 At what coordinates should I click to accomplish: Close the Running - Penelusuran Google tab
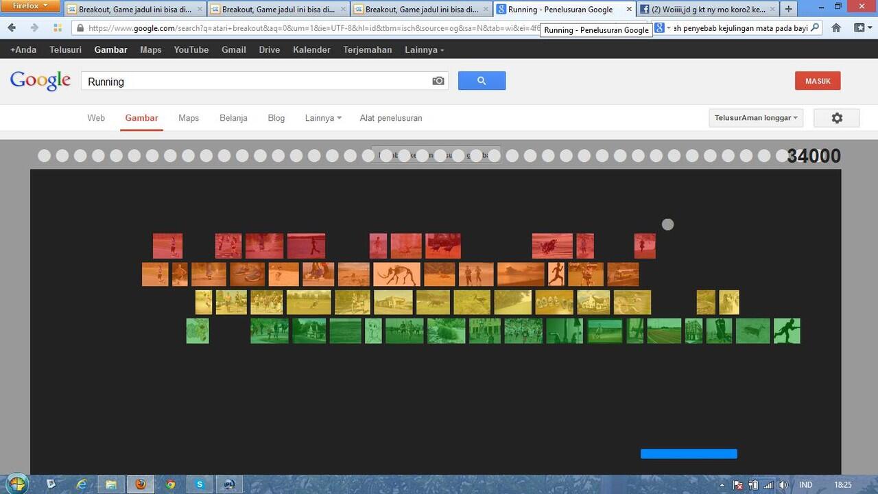(629, 10)
